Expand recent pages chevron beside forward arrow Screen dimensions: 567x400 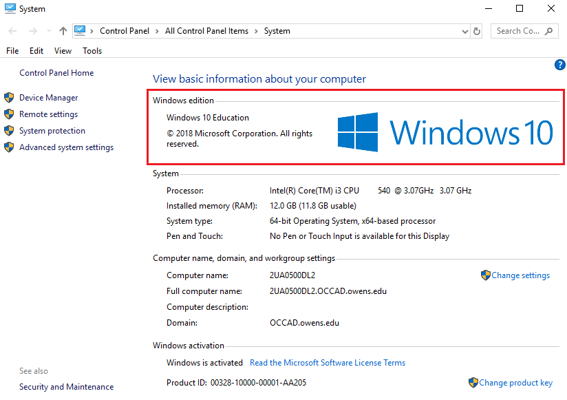(x=48, y=30)
